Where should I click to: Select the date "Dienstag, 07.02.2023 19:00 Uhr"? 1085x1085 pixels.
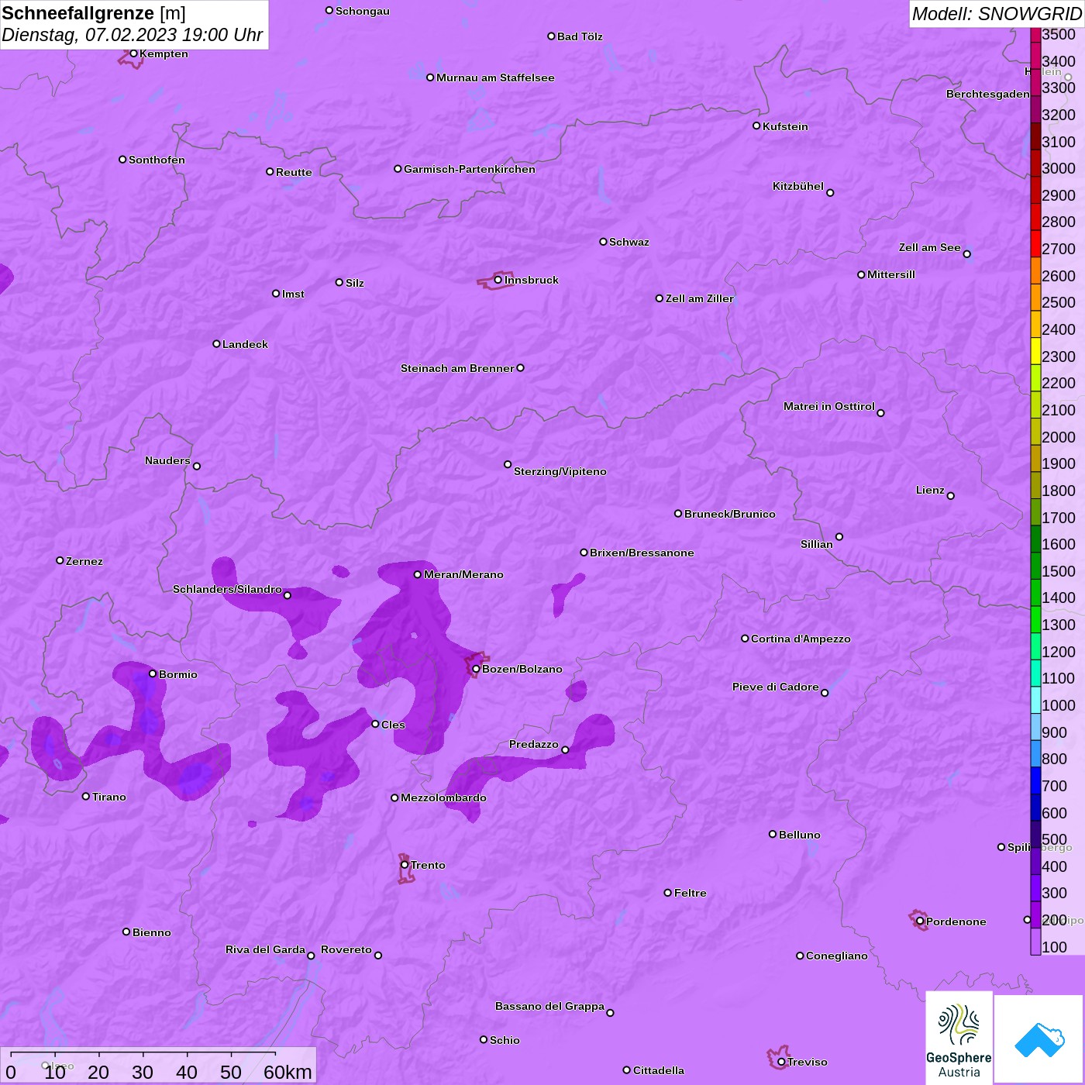tap(133, 35)
